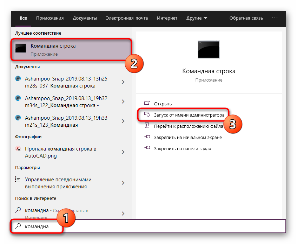Click the administrator shield icon
Viewport: 297px width, 244px height.
tap(147, 114)
